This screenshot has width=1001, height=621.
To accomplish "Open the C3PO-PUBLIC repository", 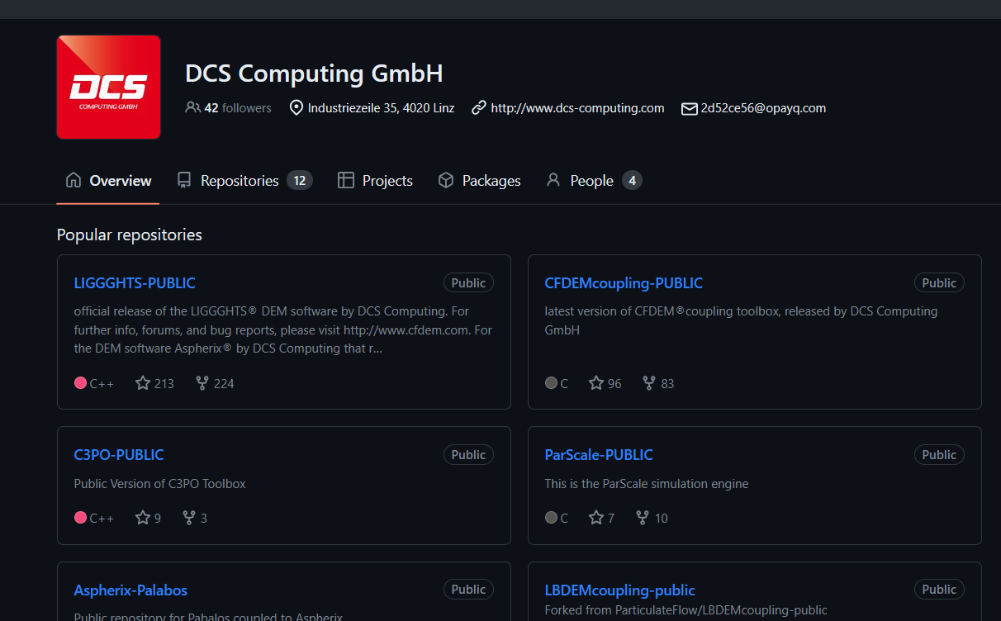I will click(119, 455).
